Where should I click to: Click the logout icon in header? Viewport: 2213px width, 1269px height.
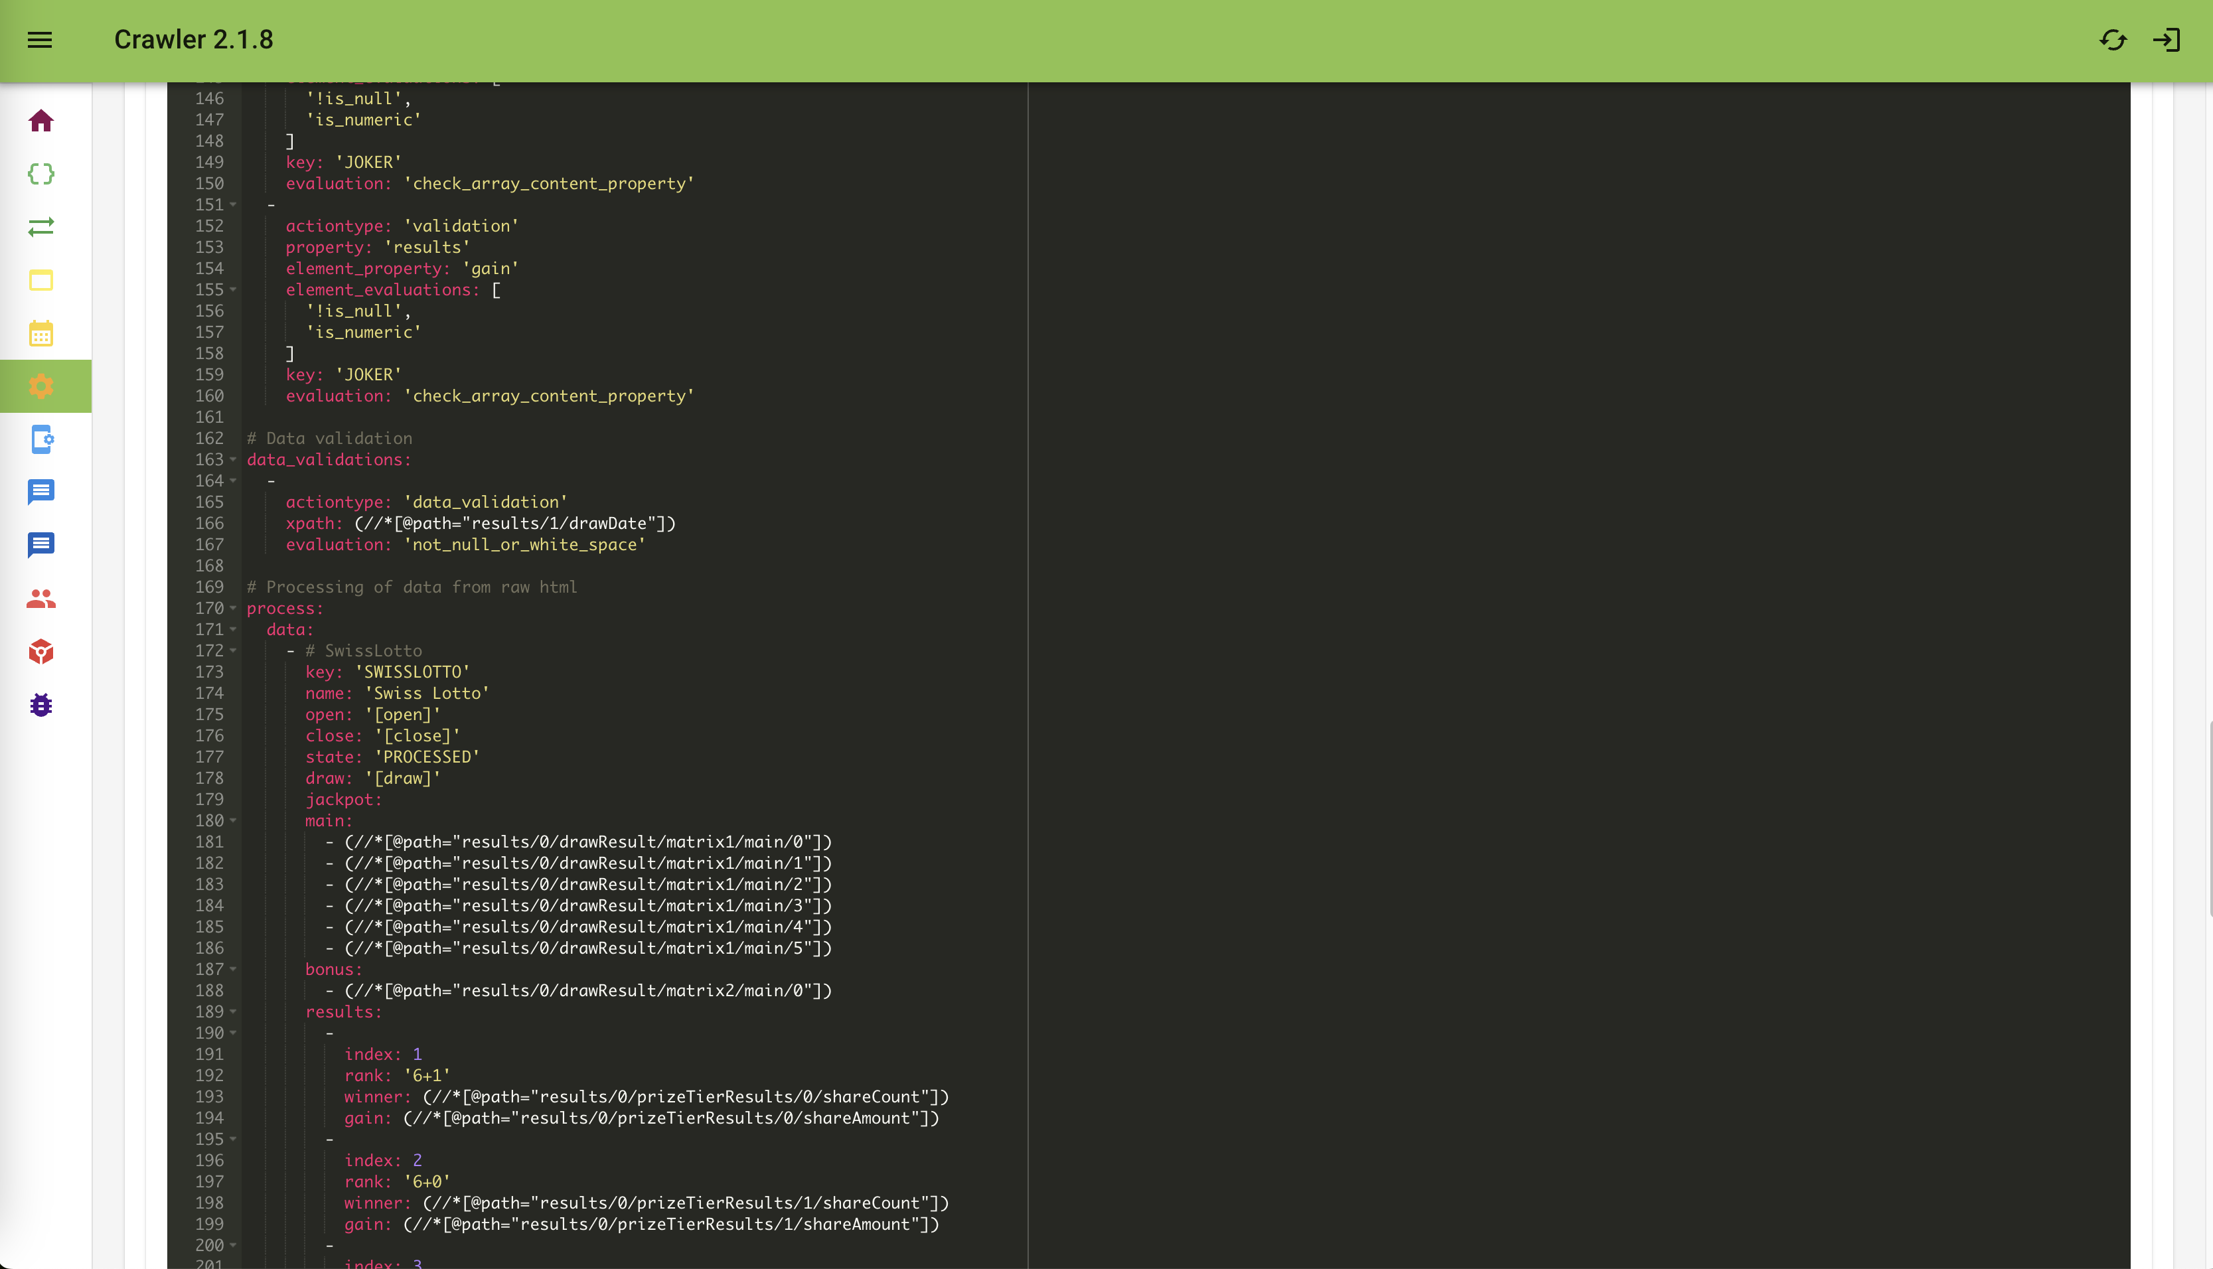(x=2167, y=40)
